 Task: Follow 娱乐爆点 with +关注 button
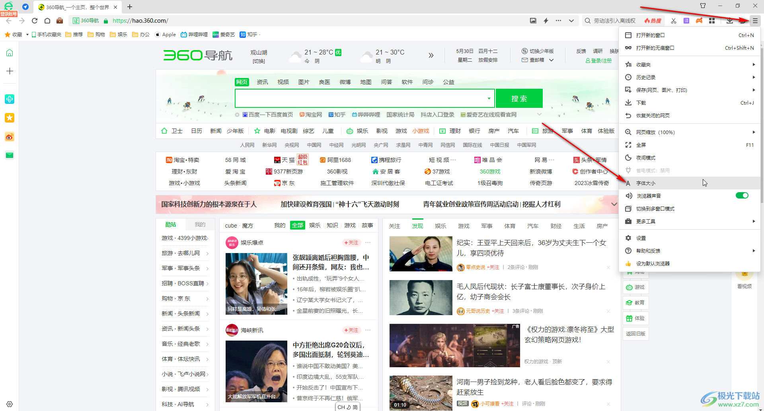tap(351, 243)
